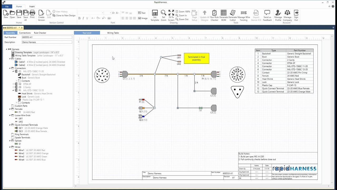Screen dimensions: 337x190
Task: Collapse the Harness root node
Action: (7, 49)
